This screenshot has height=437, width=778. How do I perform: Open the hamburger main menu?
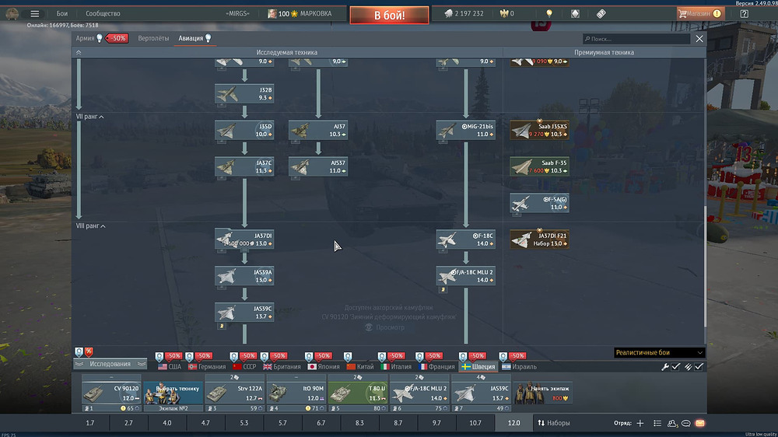click(34, 13)
